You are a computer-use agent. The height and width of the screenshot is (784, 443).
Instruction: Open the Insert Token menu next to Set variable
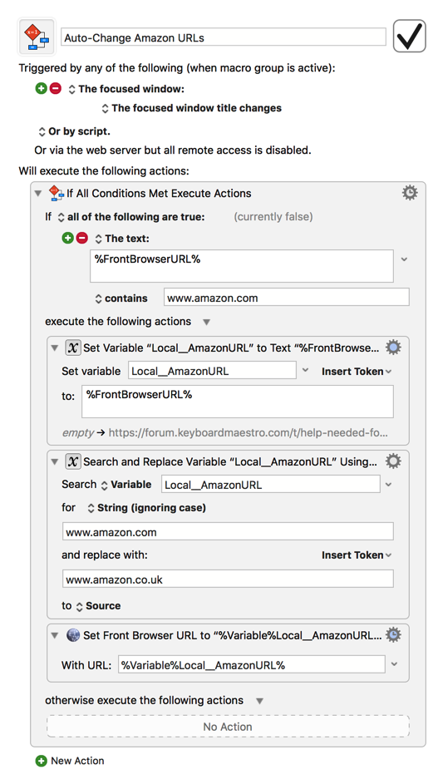point(357,372)
